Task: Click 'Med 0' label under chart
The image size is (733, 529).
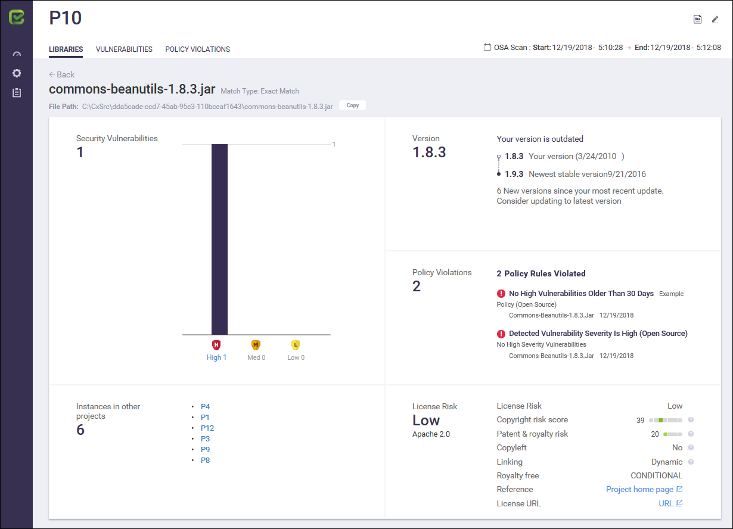Action: (256, 357)
